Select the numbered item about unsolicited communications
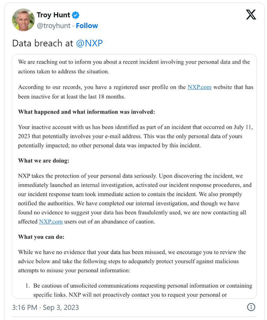Screen dimensions: 267x320 point(139,290)
